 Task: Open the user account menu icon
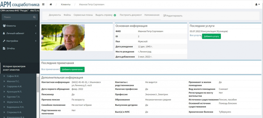[257, 4]
